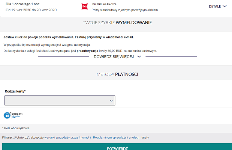Open the Rodzaj karty dropdown

click(60, 100)
